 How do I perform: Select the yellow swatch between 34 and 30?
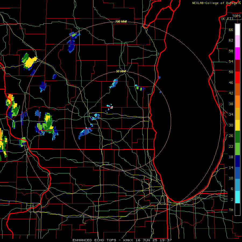237,125
